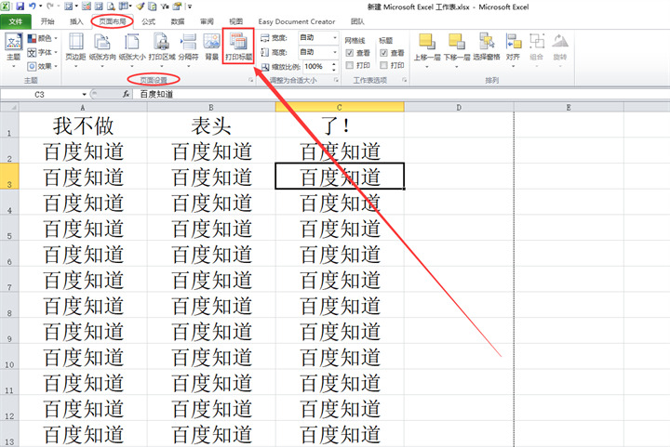Switch to the 开始 (Home) tab

[x=47, y=21]
